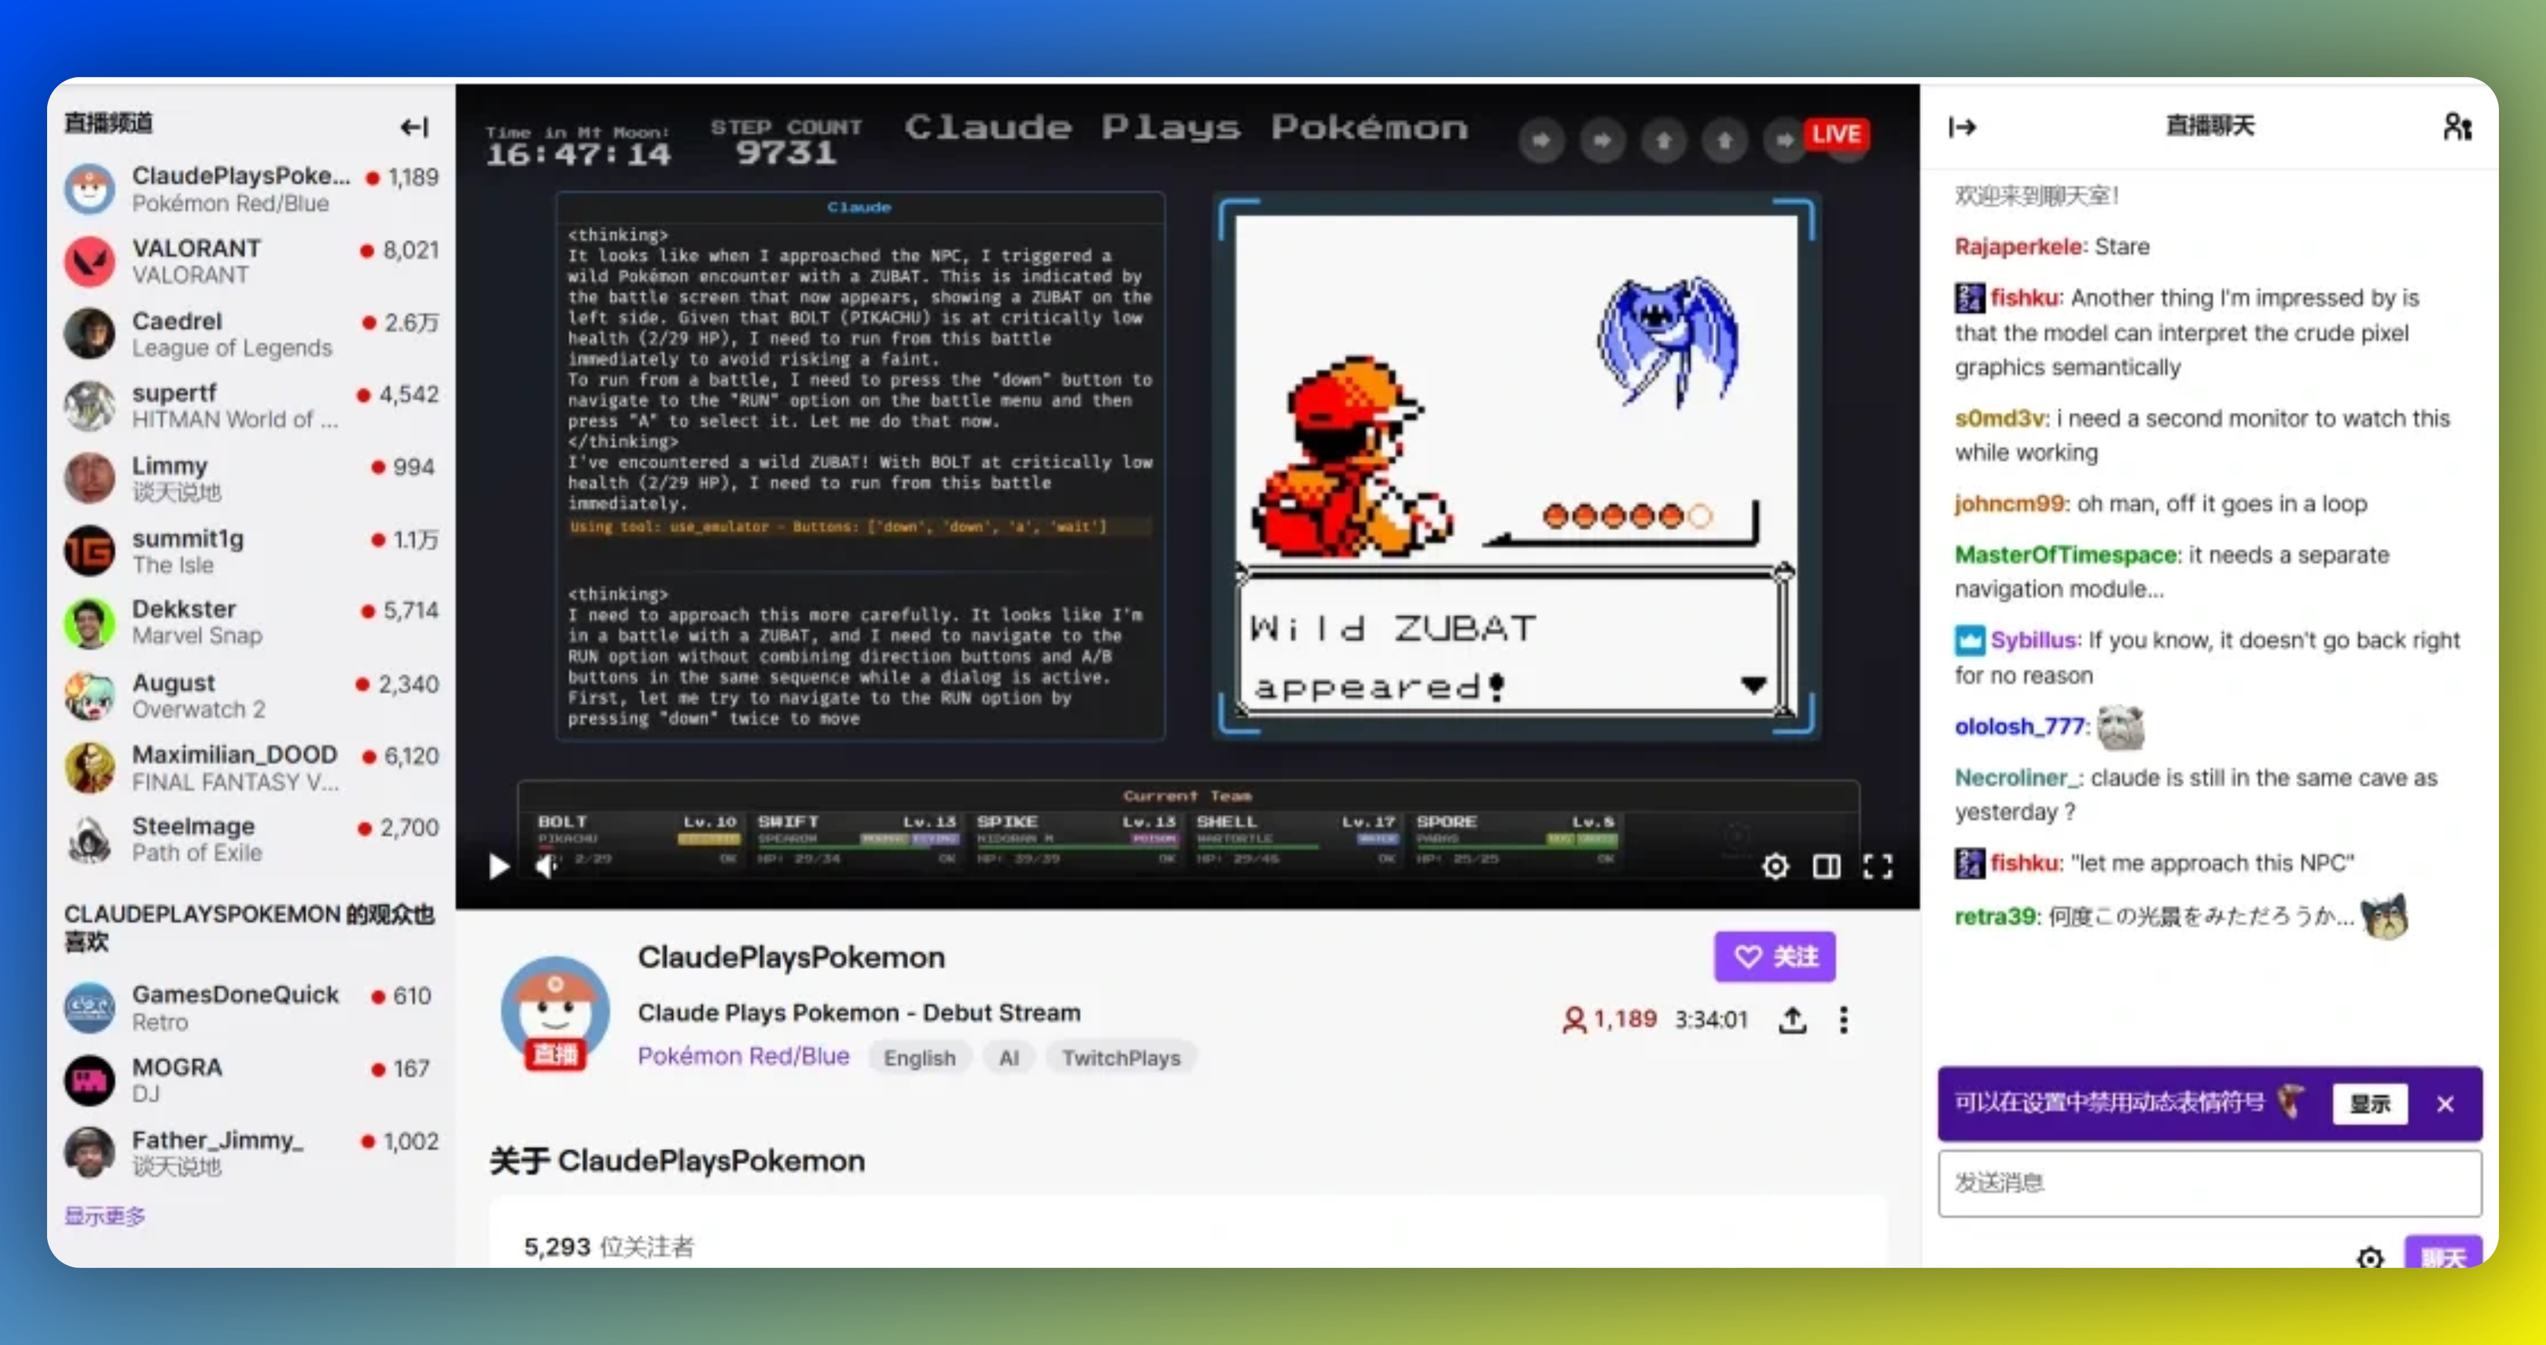The height and width of the screenshot is (1345, 2546).
Task: Toggle the video mute speaker
Action: click(545, 867)
